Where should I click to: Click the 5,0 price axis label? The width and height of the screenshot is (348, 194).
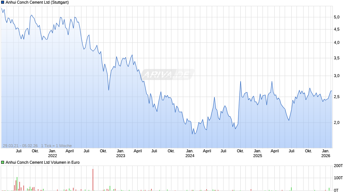(x=337, y=17)
